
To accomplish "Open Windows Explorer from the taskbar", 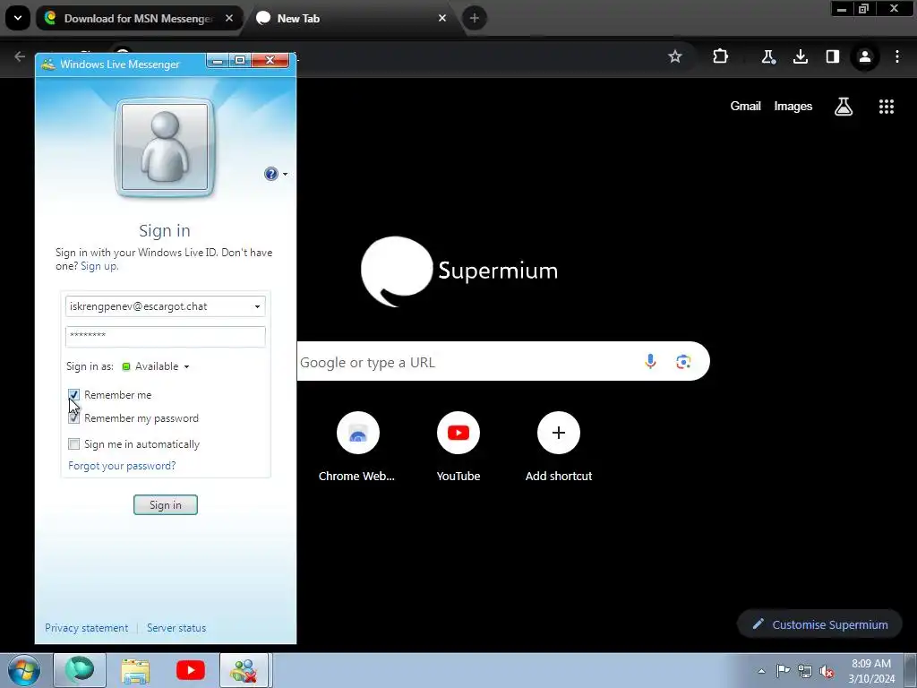I will pyautogui.click(x=135, y=670).
